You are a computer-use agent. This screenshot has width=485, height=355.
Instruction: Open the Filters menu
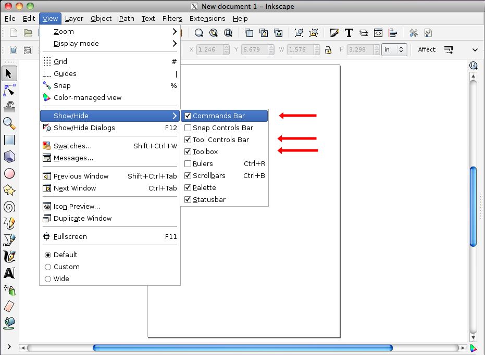[x=172, y=19]
